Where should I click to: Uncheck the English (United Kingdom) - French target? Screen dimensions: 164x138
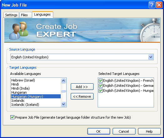pos(100,81)
